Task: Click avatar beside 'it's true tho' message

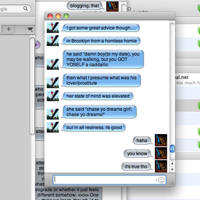Action: (x=161, y=166)
